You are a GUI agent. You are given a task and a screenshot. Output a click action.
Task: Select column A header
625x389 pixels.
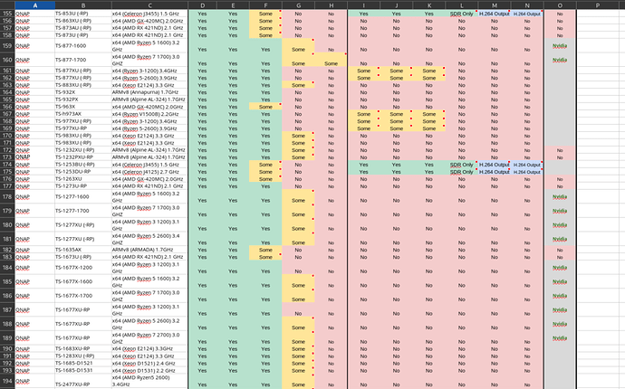pyautogui.click(x=35, y=5)
